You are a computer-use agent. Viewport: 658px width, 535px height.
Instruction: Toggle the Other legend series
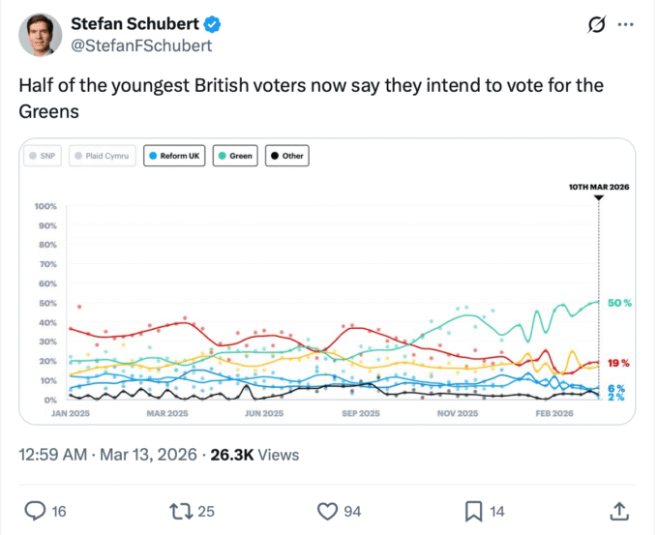point(287,155)
